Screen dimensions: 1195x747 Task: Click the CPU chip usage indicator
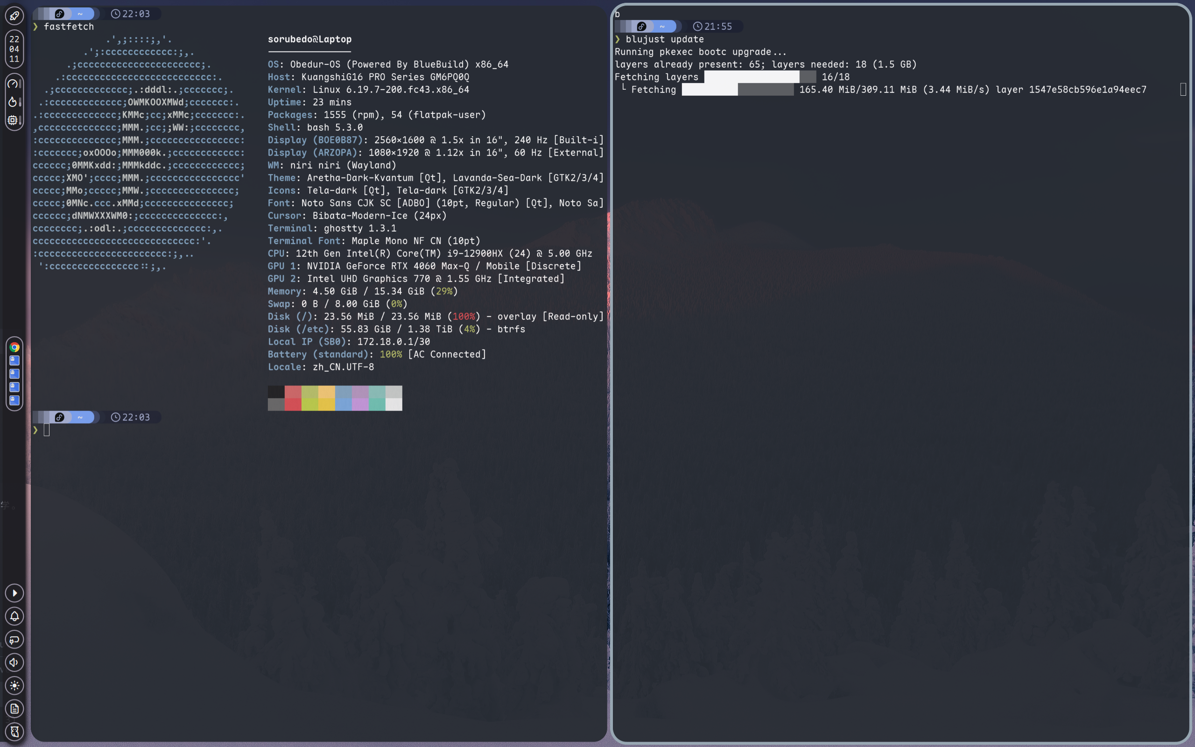[x=13, y=120]
